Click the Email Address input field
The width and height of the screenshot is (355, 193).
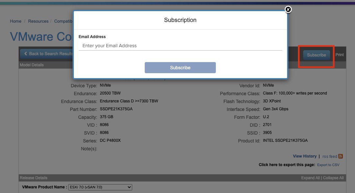pyautogui.click(x=180, y=46)
